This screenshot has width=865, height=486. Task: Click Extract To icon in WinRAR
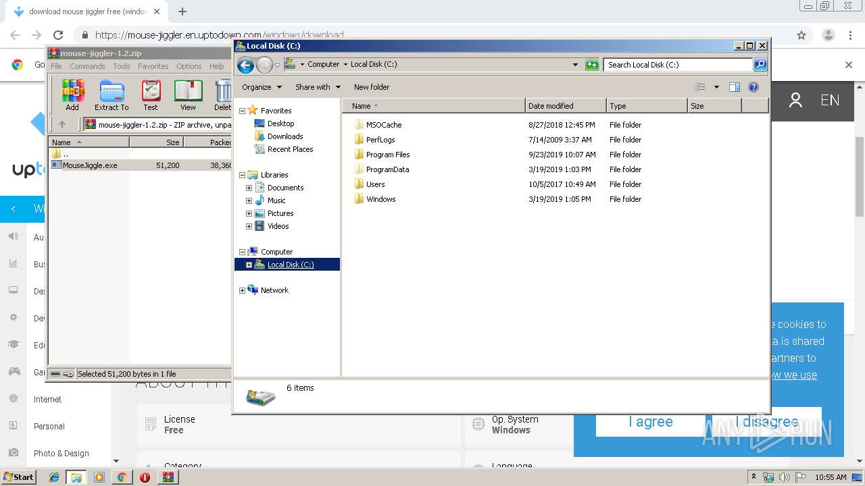point(112,95)
